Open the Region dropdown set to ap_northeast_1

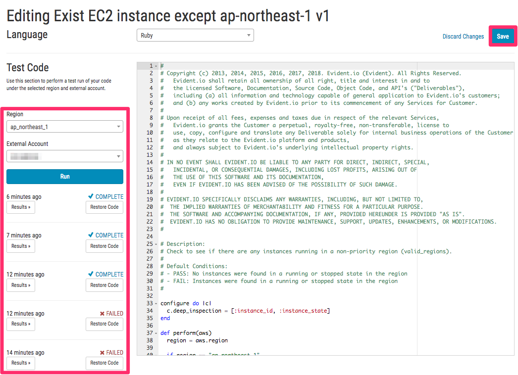click(64, 126)
